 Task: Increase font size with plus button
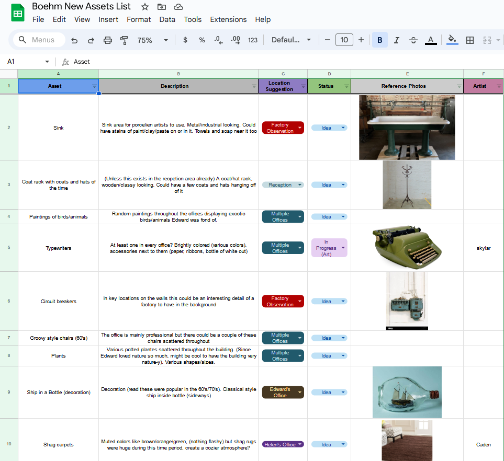point(361,40)
